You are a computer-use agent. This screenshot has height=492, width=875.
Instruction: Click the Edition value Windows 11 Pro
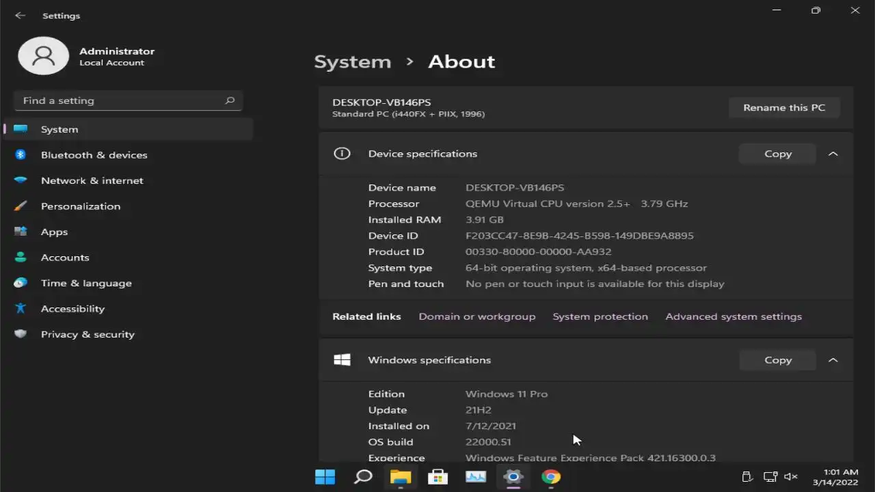[x=507, y=394]
